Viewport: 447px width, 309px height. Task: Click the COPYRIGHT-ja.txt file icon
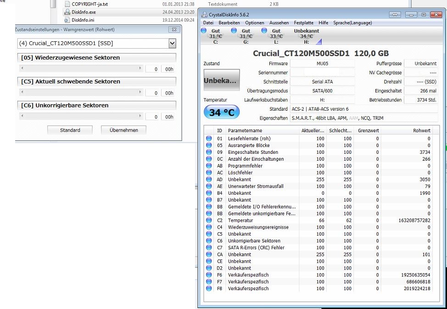(67, 4)
